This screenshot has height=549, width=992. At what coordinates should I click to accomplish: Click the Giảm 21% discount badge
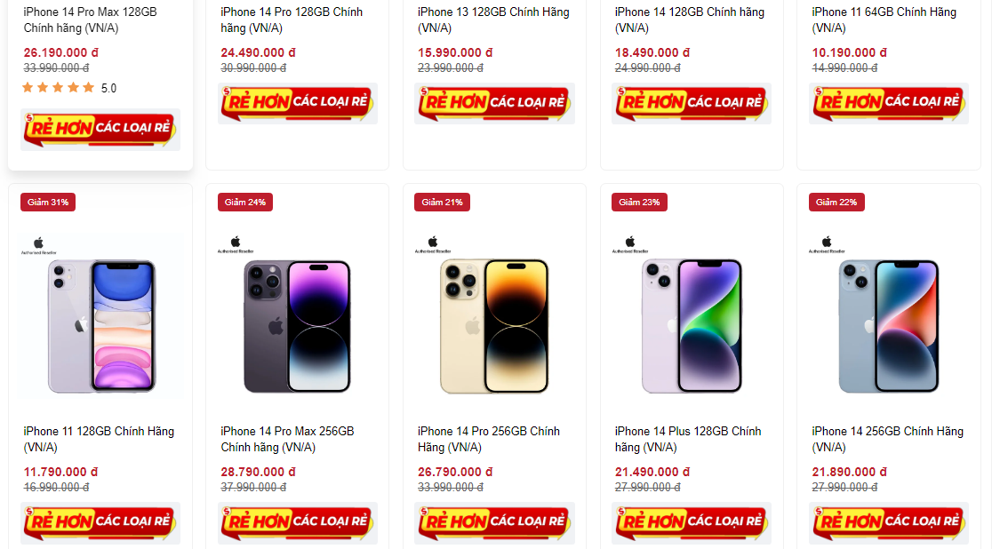click(x=442, y=203)
